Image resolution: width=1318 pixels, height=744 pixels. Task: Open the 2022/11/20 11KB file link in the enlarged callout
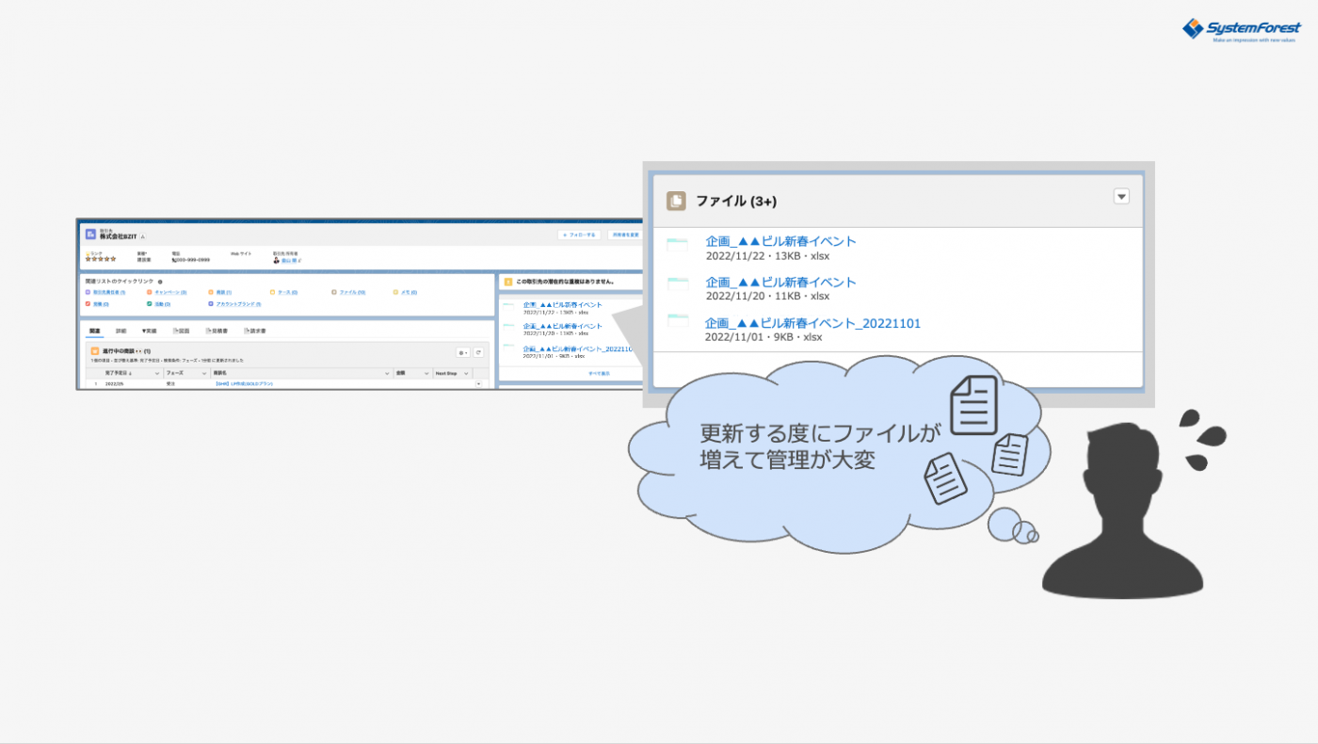[781, 282]
